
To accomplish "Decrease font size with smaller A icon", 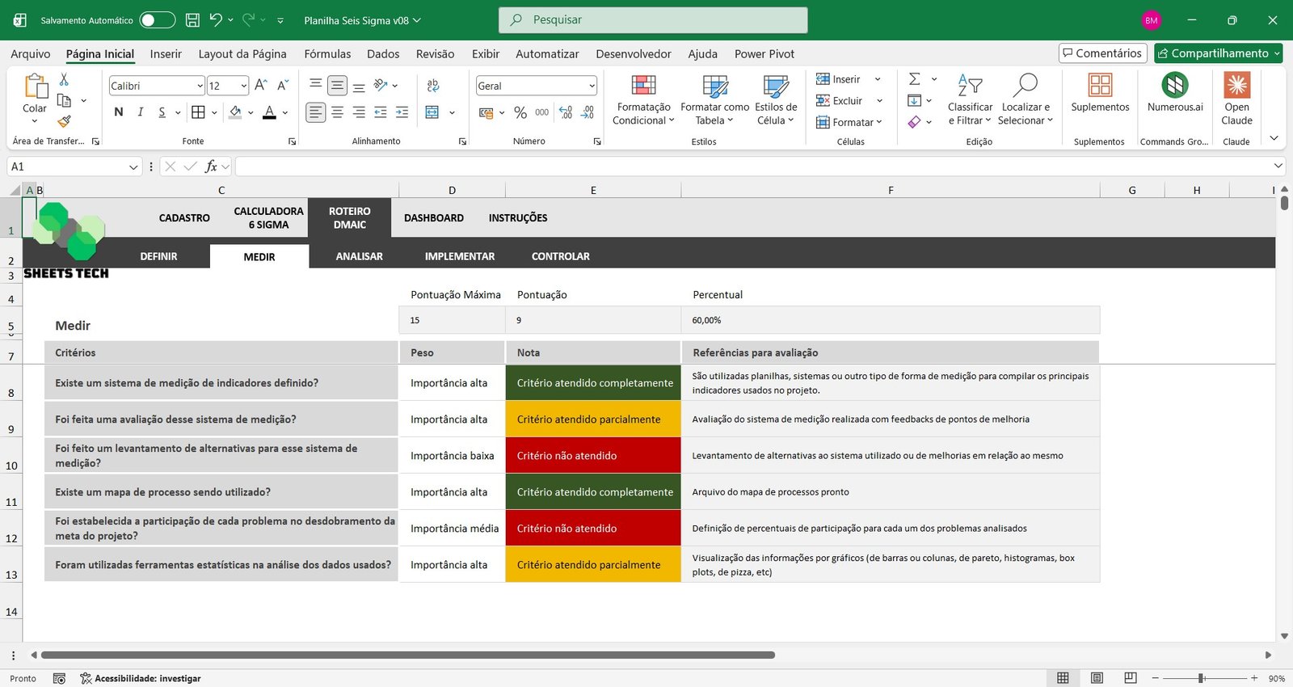I will coord(283,85).
